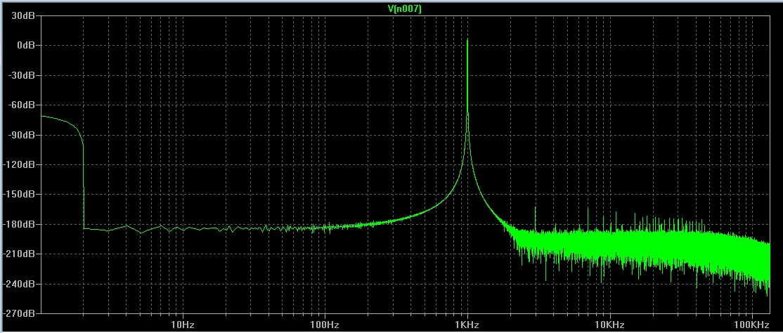Image resolution: width=783 pixels, height=333 pixels.
Task: Click the -150dB vertical axis label
Action: pyautogui.click(x=20, y=194)
